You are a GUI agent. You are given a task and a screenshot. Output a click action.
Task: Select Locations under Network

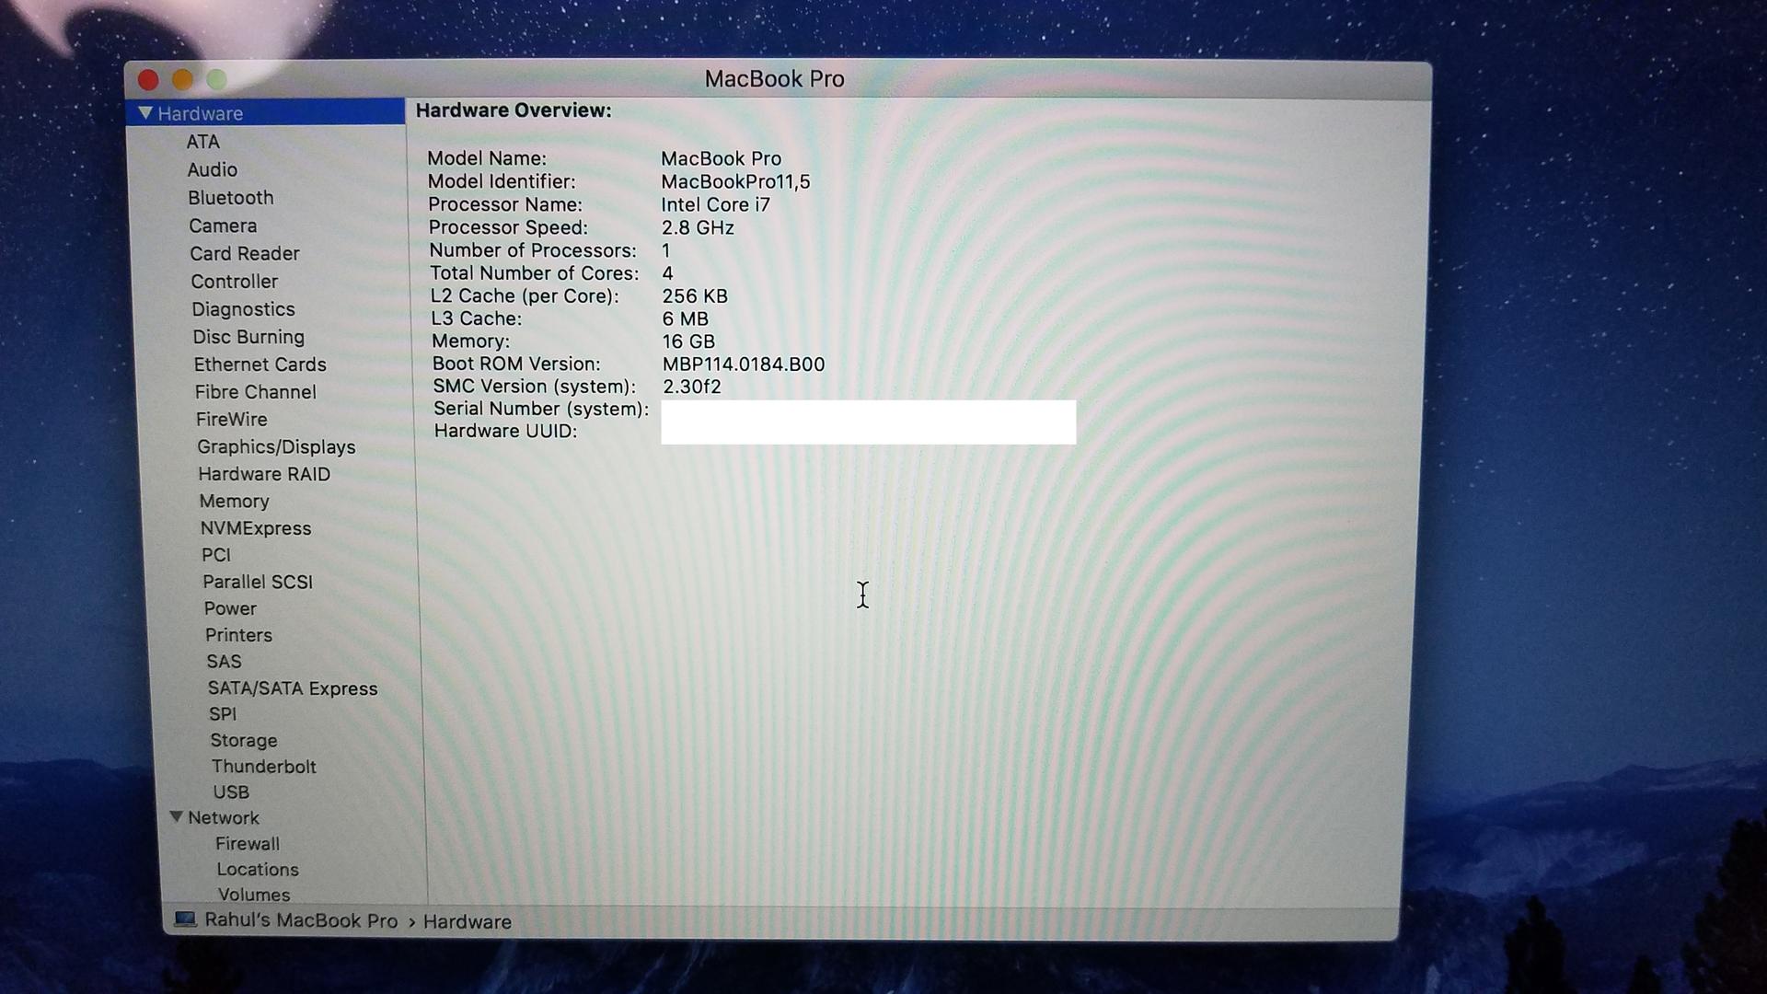pos(257,870)
